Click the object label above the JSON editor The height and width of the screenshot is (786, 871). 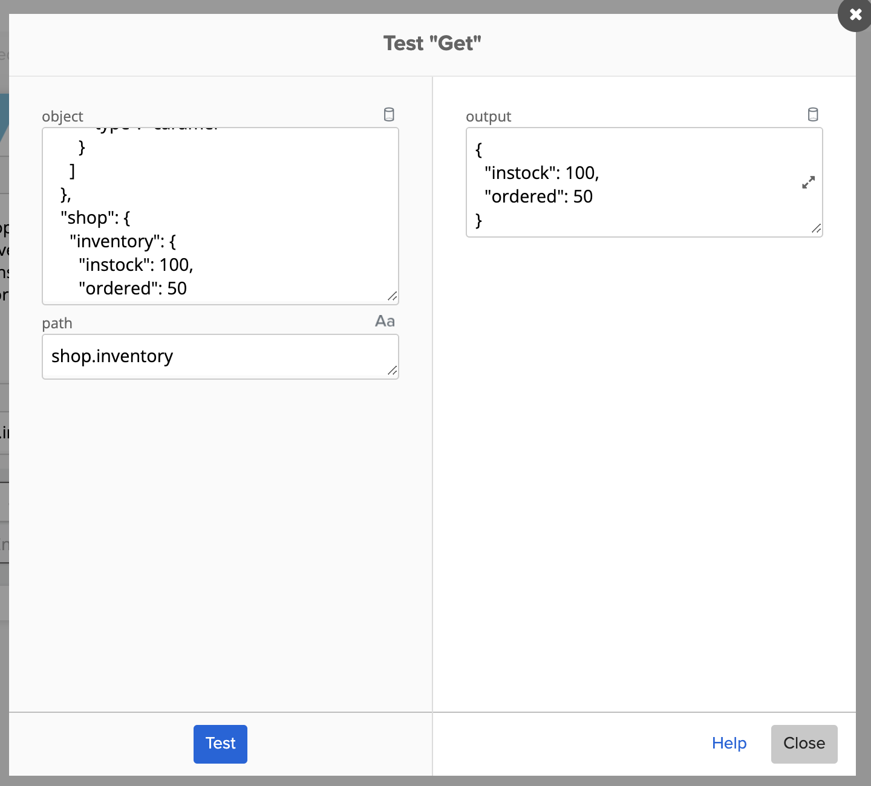click(62, 116)
